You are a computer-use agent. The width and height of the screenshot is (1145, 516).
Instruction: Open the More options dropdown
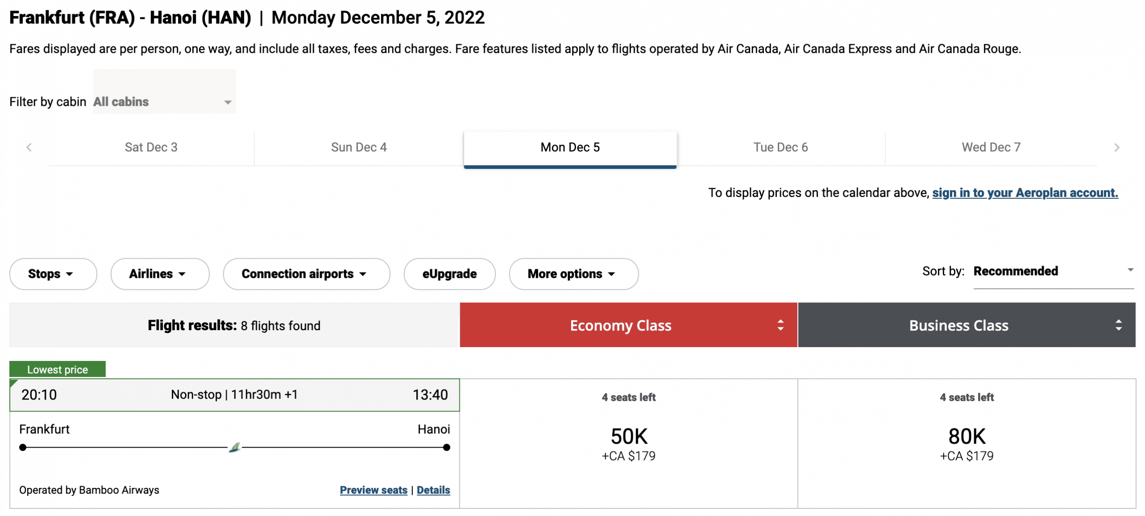click(573, 274)
